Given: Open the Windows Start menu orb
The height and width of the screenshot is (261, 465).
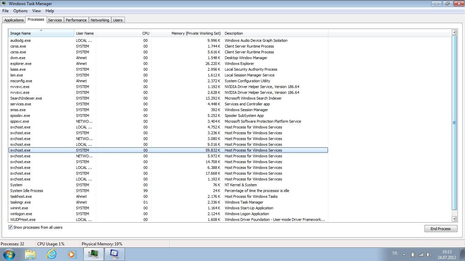Looking at the screenshot, I should tap(9, 254).
